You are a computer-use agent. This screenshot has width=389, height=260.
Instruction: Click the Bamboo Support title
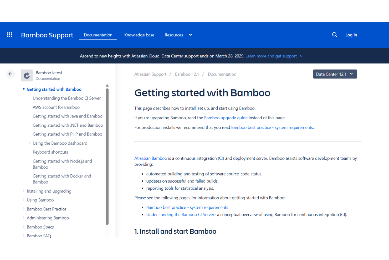tap(47, 35)
